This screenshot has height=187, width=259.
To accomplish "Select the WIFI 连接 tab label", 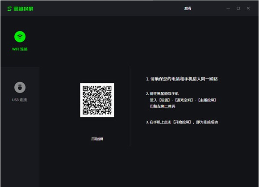I will [20, 49].
